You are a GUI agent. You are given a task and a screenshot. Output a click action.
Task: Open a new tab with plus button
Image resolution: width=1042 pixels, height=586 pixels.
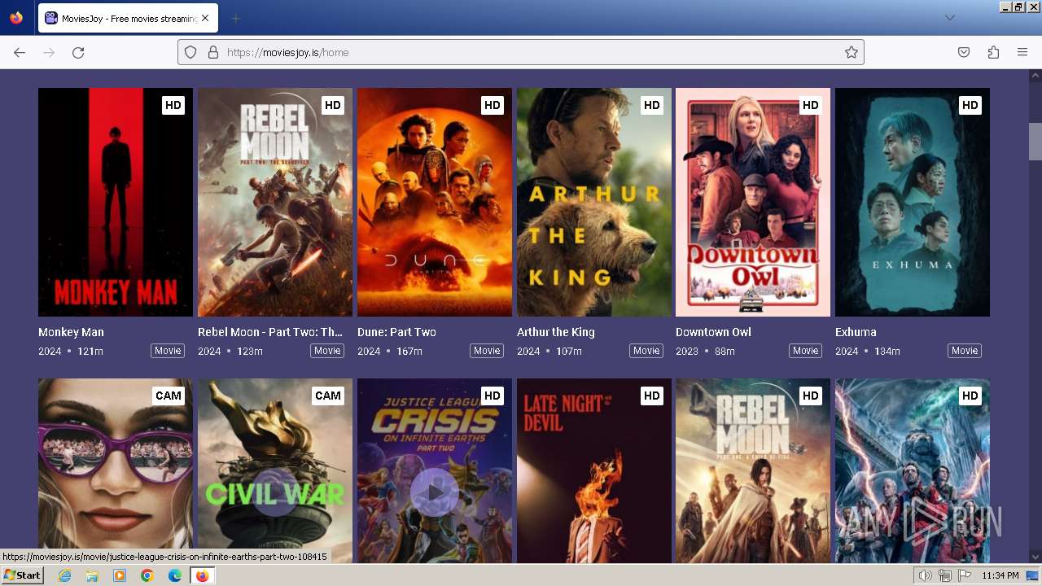pos(235,18)
